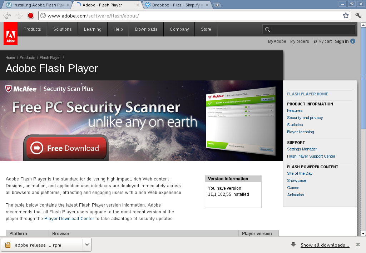Click the search magnifier icon

[x=267, y=29]
